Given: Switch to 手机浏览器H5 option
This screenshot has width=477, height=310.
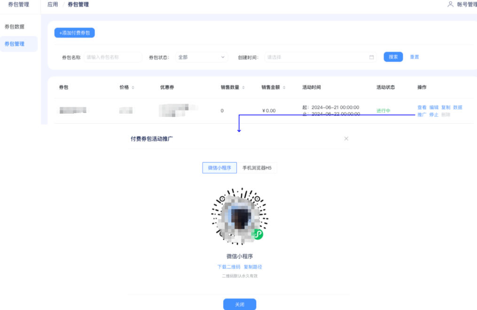Looking at the screenshot, I should coord(257,168).
